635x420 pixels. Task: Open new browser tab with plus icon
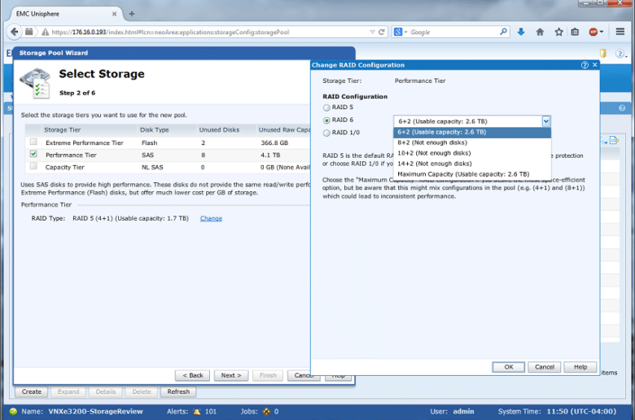[132, 14]
